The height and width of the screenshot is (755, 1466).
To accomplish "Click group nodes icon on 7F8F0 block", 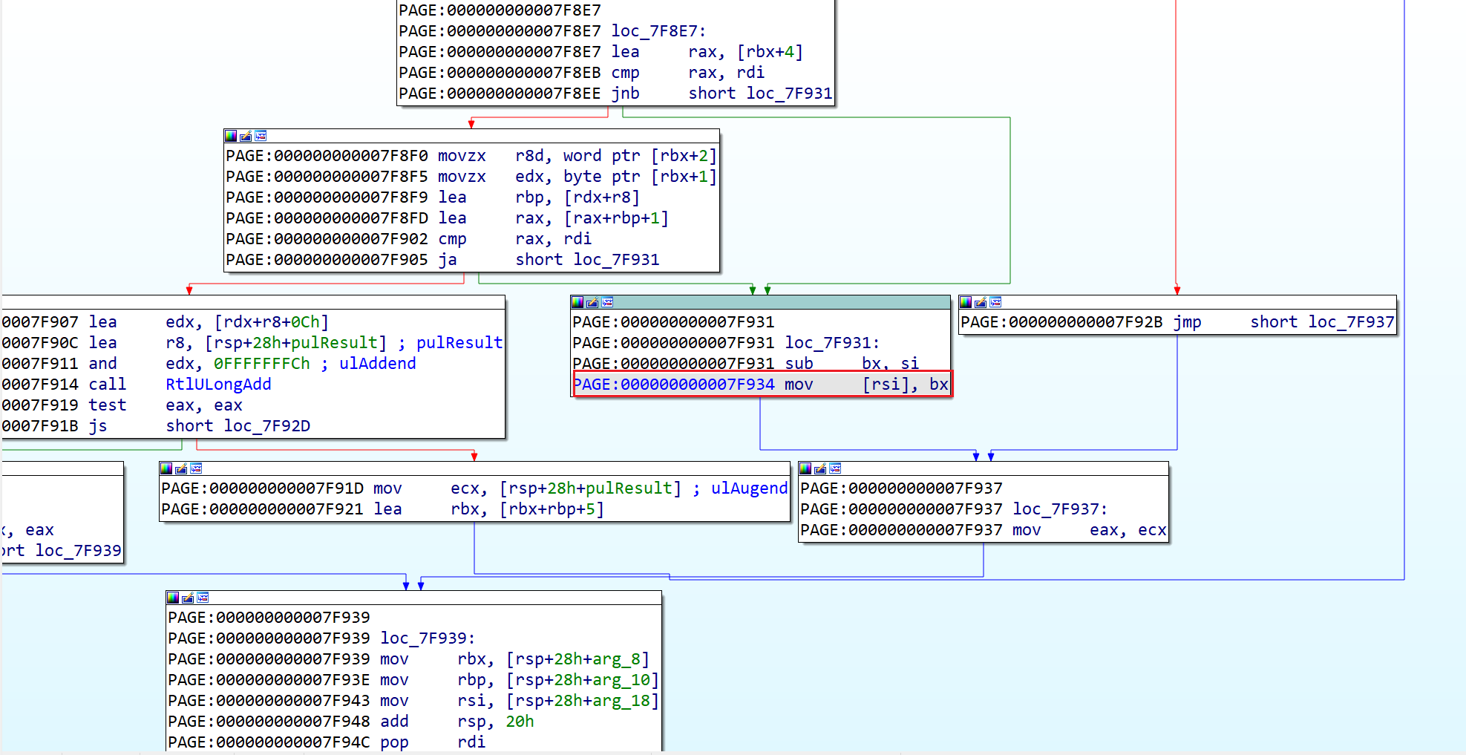I will point(261,136).
